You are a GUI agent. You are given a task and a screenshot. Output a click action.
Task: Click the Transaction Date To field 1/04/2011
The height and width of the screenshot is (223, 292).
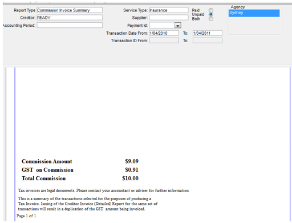pos(208,33)
